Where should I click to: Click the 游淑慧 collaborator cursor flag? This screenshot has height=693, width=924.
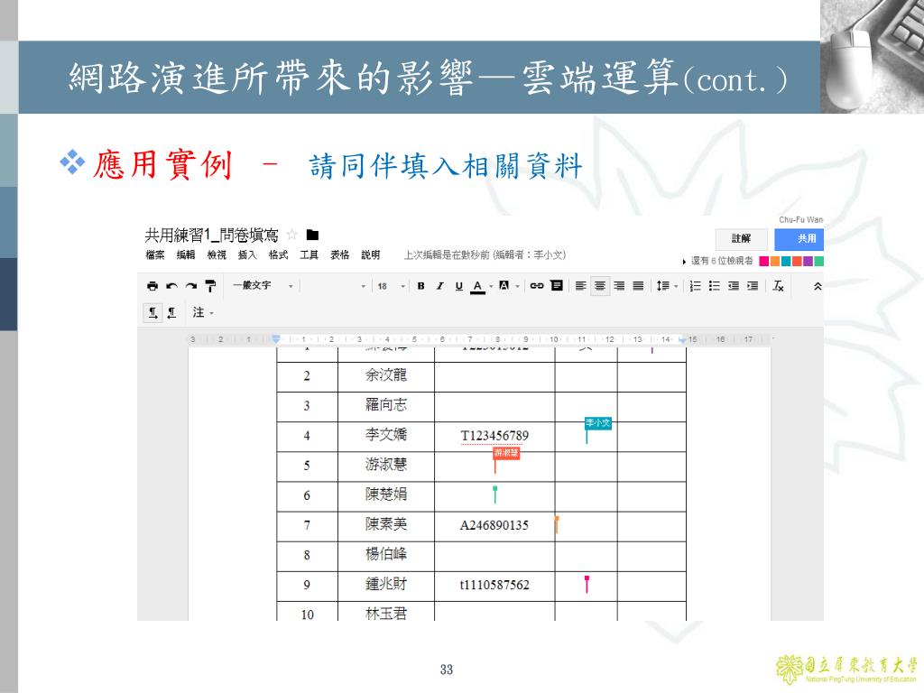pos(506,453)
